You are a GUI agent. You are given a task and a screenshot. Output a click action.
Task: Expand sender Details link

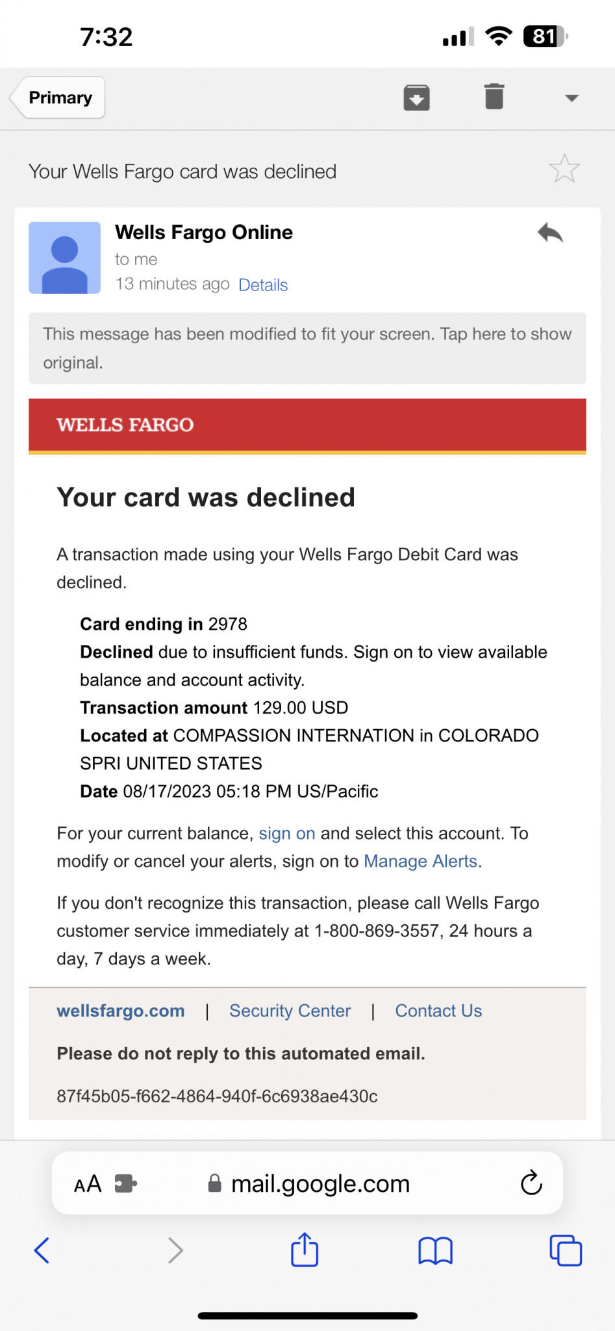(263, 285)
